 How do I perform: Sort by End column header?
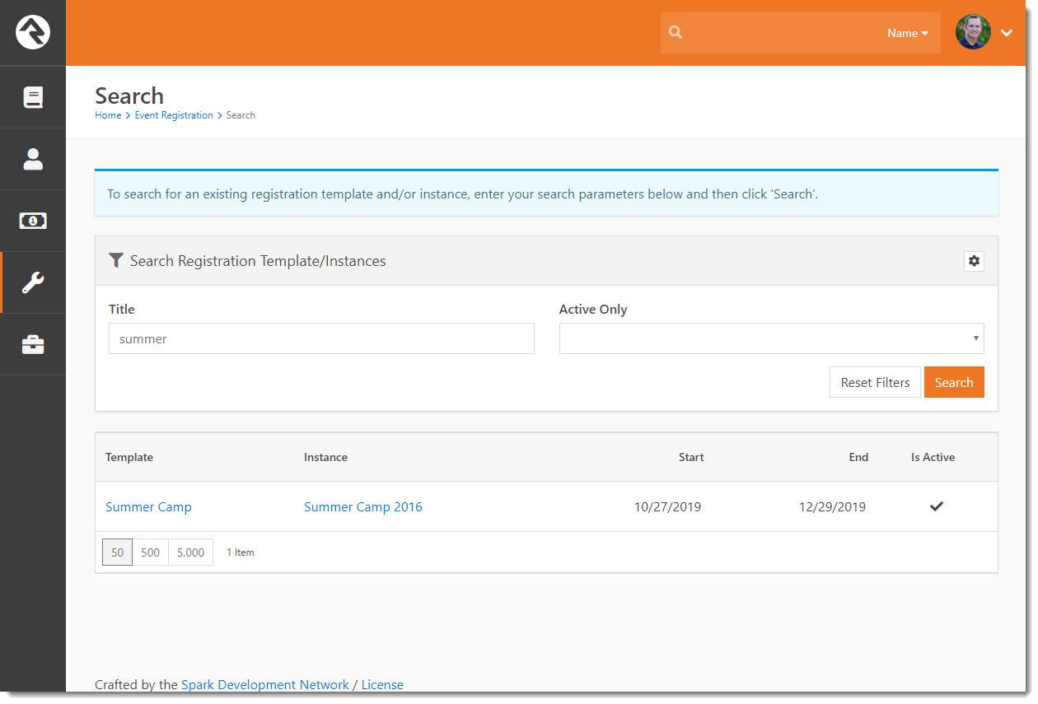(x=858, y=457)
